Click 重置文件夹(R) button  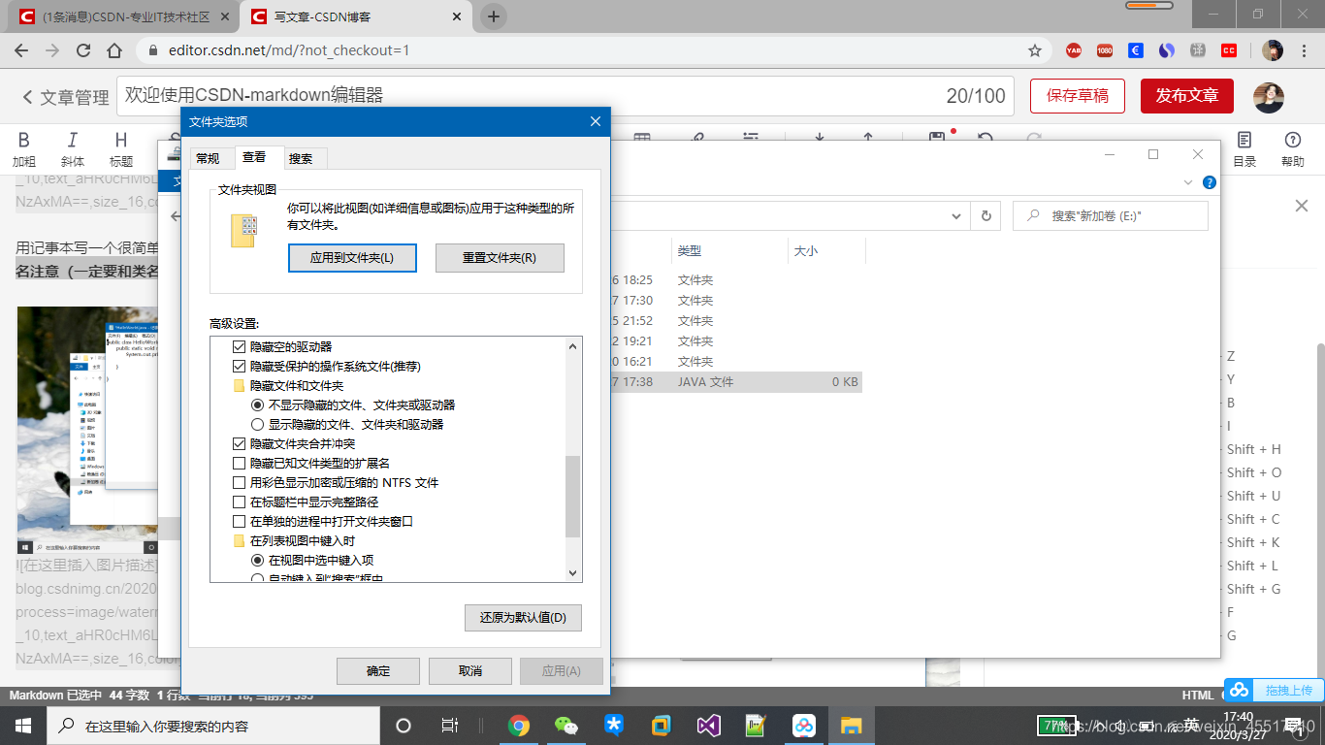coord(500,258)
